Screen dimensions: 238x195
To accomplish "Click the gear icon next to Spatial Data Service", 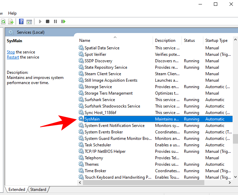I will coord(81,48).
